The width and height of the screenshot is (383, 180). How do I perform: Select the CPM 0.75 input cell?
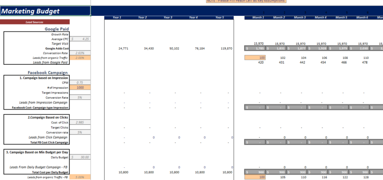tap(80, 82)
